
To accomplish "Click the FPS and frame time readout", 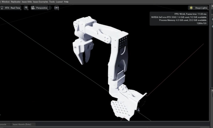I will click(x=190, y=14).
